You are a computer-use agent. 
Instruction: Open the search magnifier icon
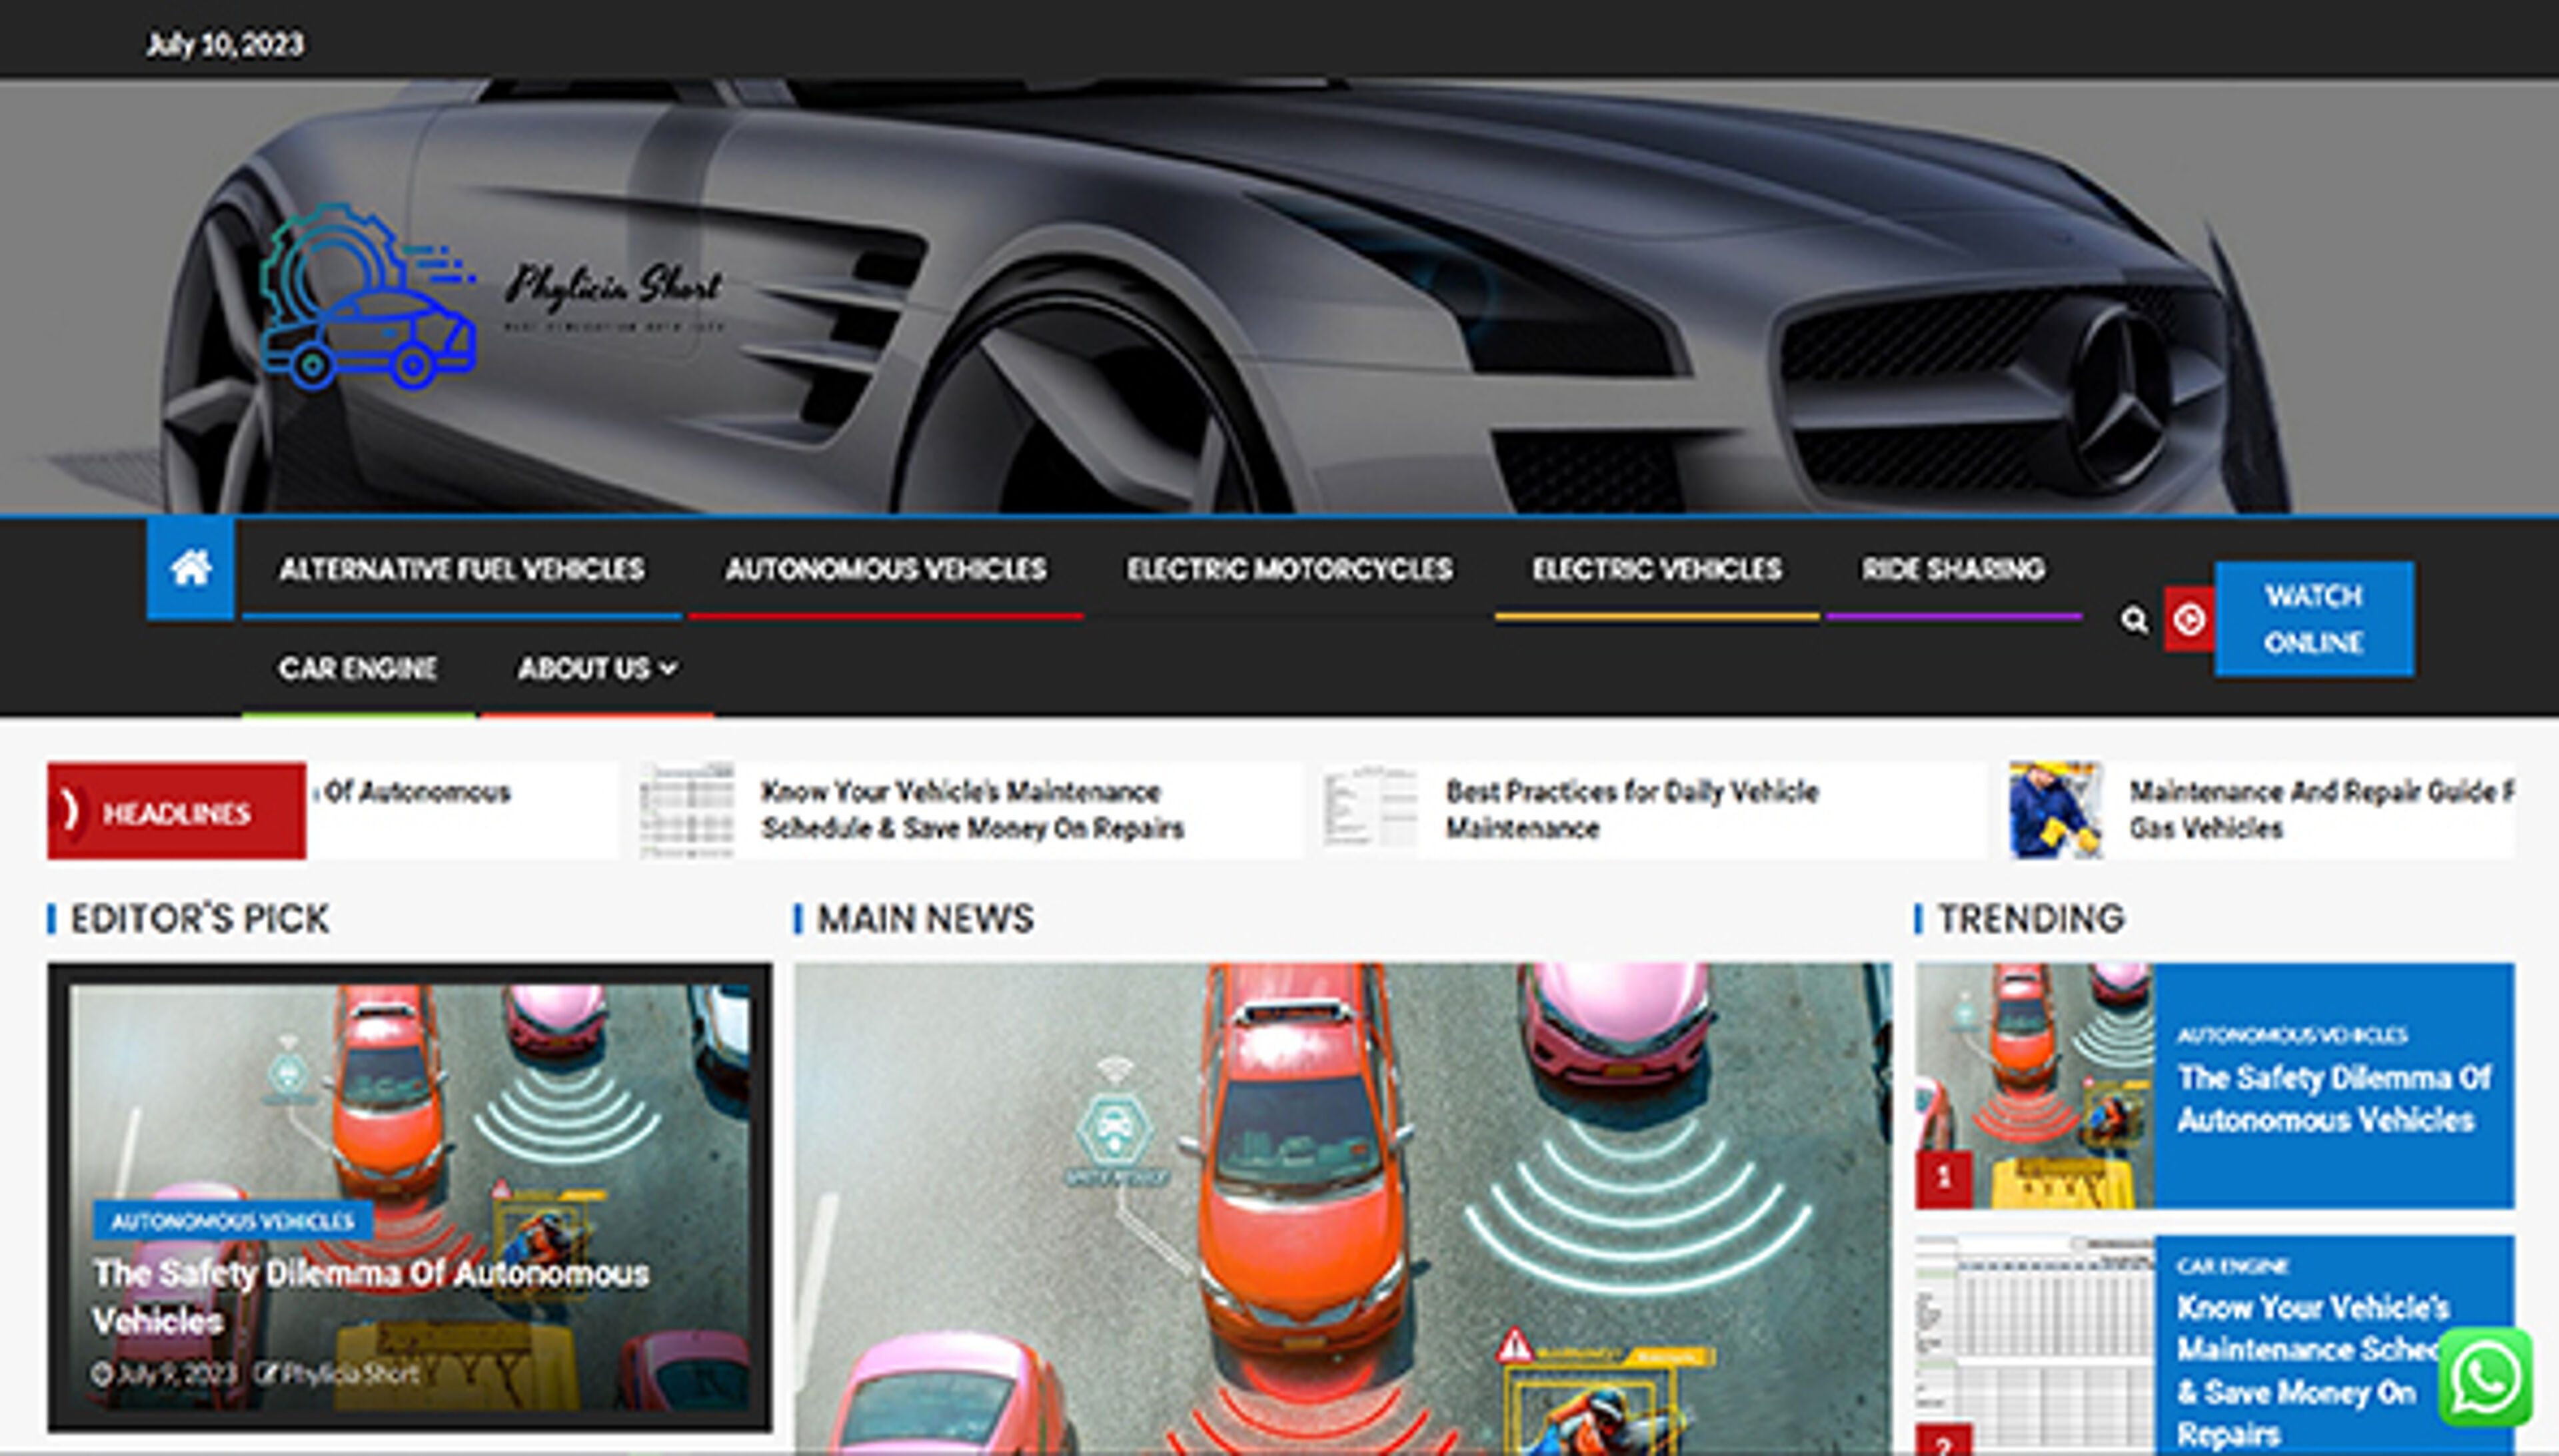(x=2134, y=620)
